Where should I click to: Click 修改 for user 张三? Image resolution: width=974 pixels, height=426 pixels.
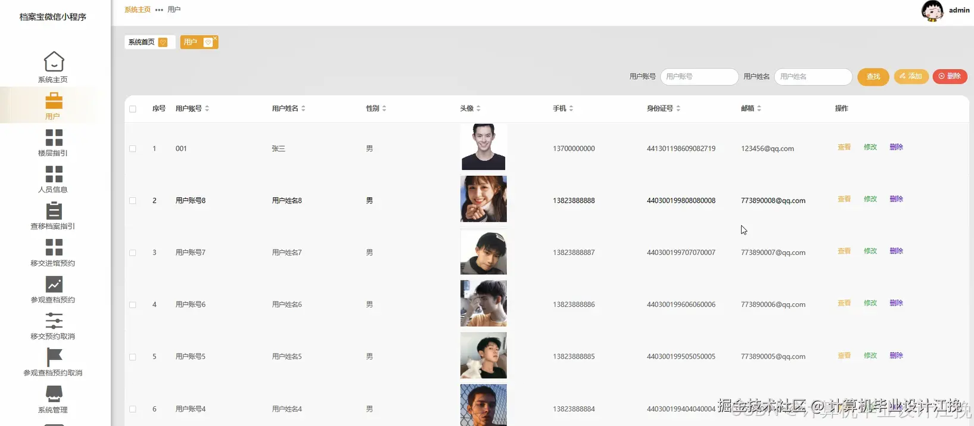[870, 147]
